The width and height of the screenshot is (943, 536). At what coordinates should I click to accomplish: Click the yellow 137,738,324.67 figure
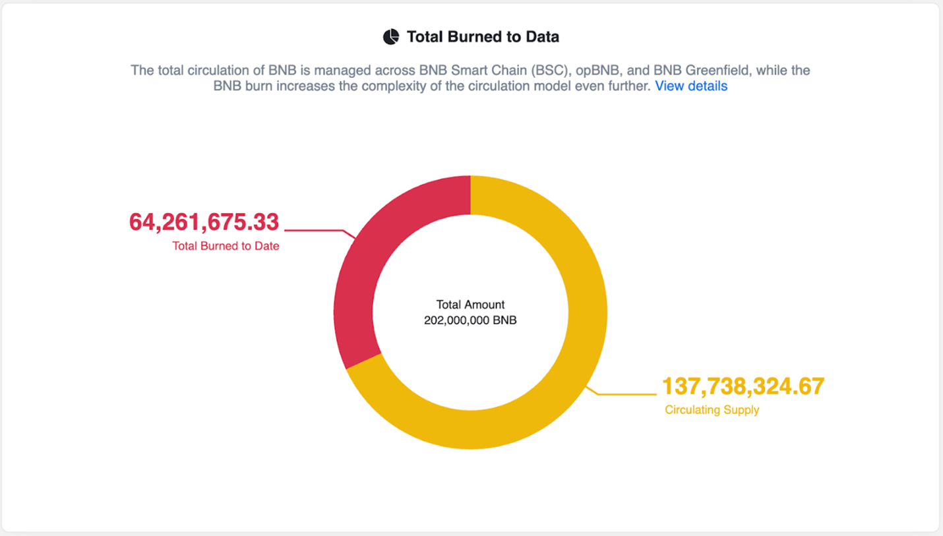(x=743, y=386)
